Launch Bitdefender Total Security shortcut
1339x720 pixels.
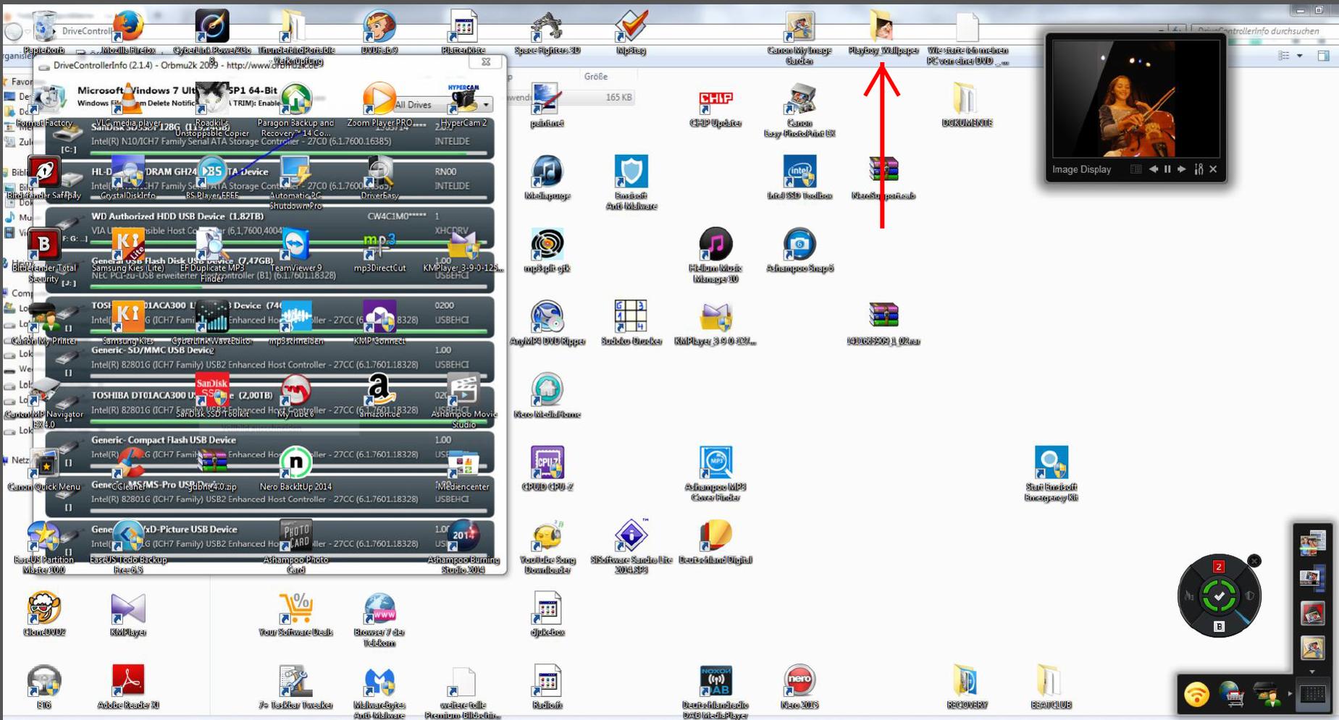43,255
